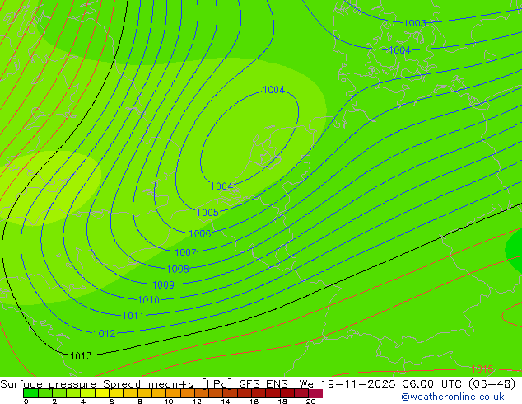
Task: Click the legend tick label 10
Action: coord(169,402)
